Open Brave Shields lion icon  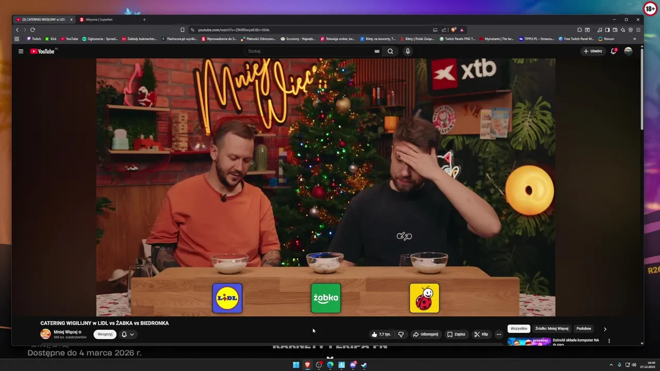coord(454,30)
